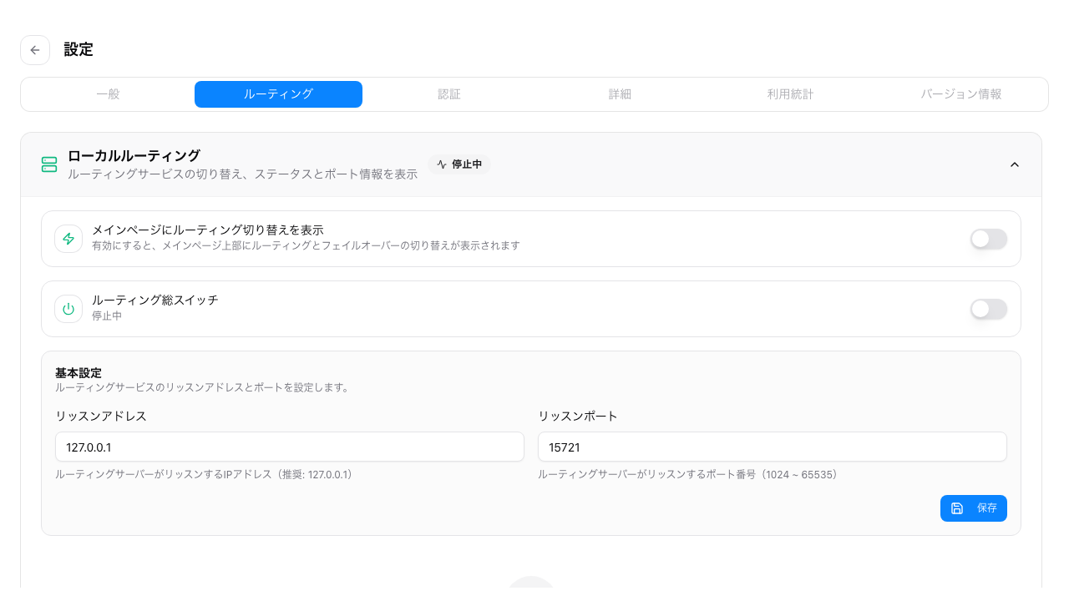Screen dimensions: 1069x601
Task: Collapse the ローカルルーティング section
Action: 1015,164
